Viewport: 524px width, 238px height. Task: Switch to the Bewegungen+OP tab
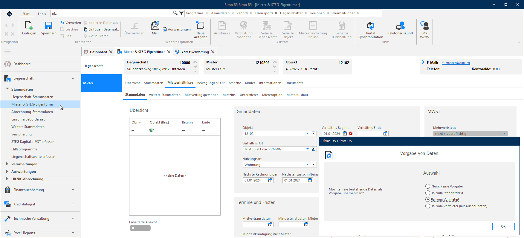(211, 83)
